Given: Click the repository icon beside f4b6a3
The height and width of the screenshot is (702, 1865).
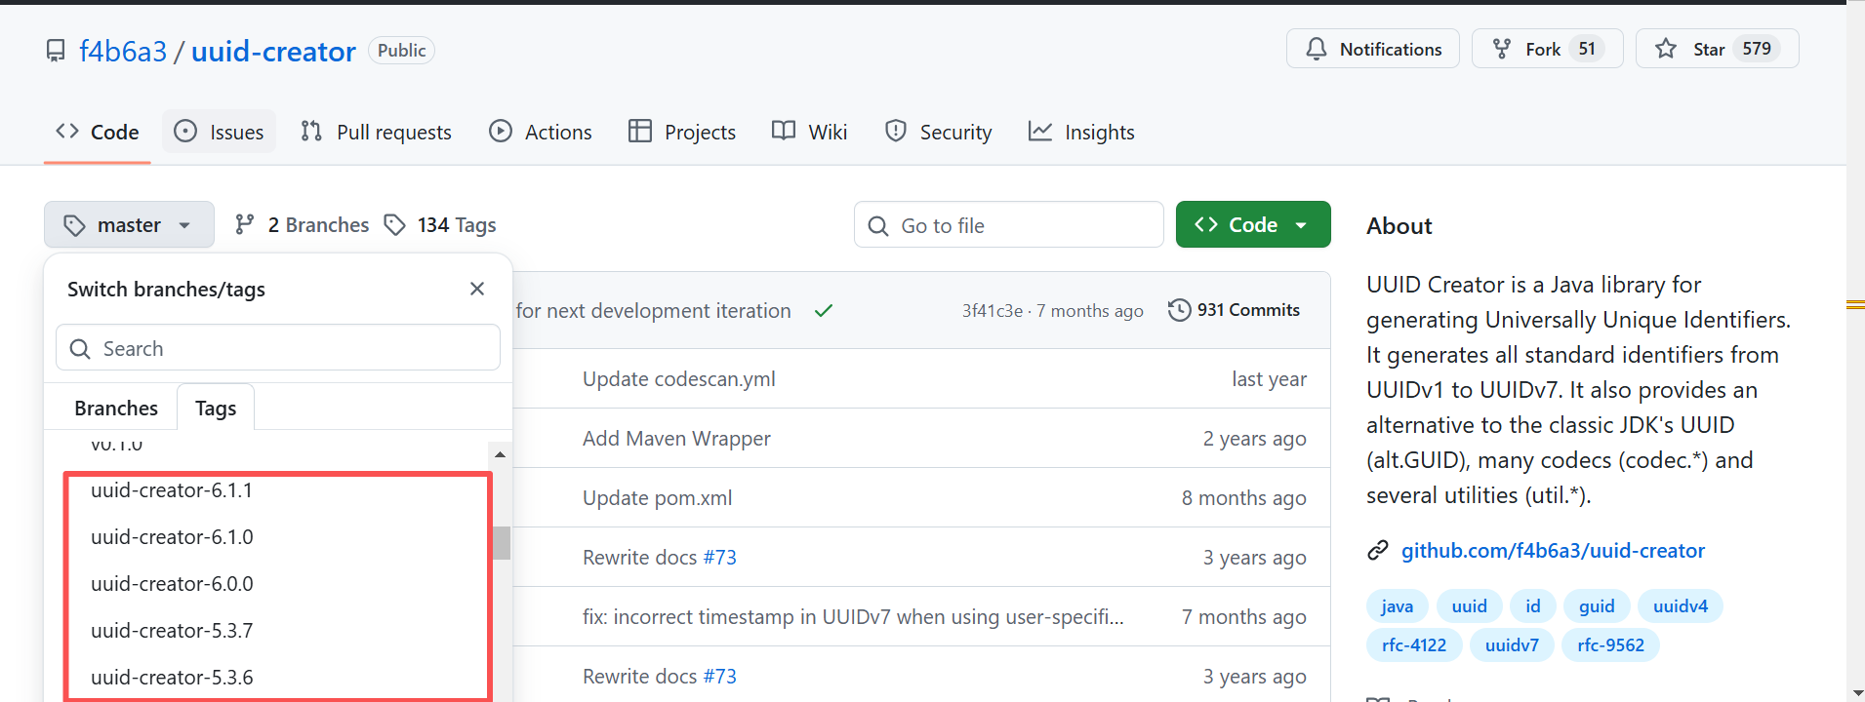Looking at the screenshot, I should point(56,51).
